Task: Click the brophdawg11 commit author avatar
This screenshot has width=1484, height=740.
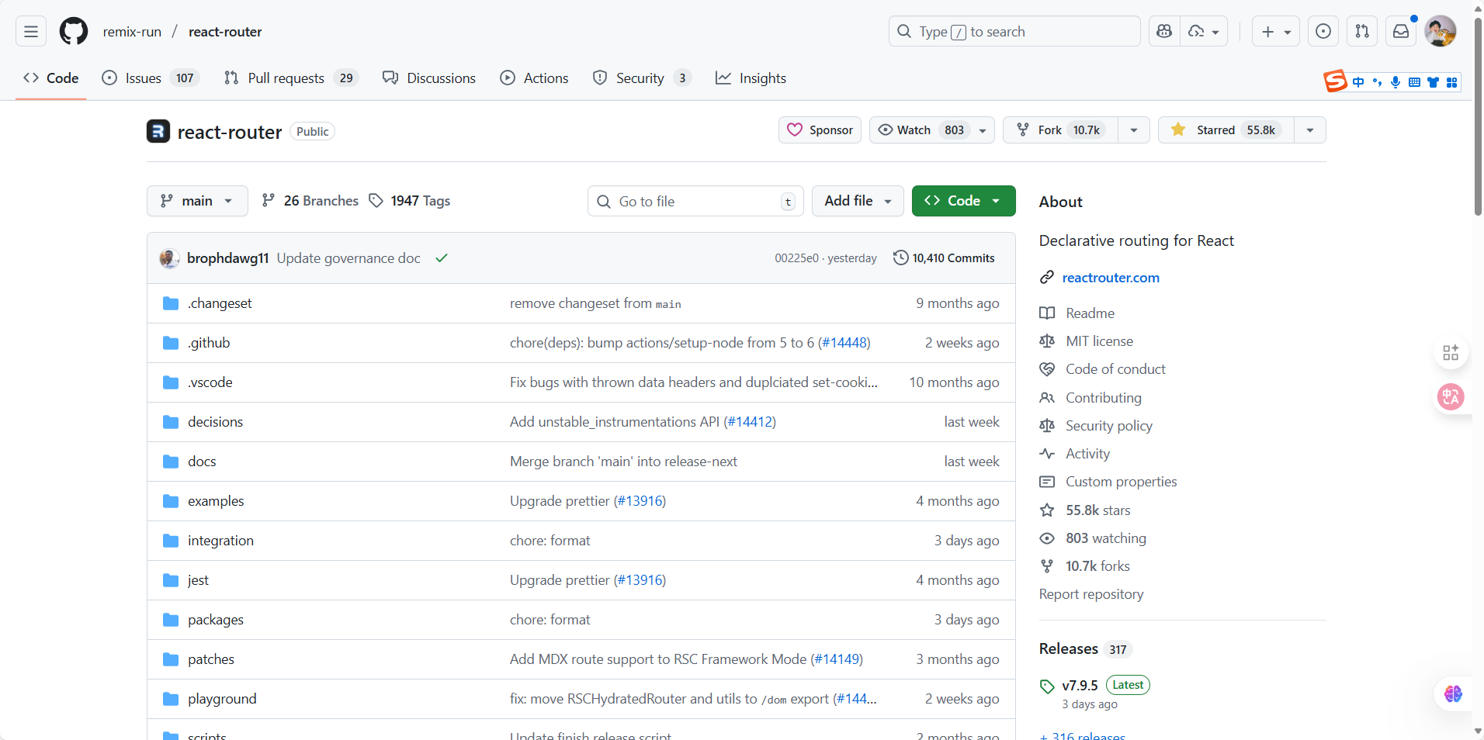Action: (169, 258)
